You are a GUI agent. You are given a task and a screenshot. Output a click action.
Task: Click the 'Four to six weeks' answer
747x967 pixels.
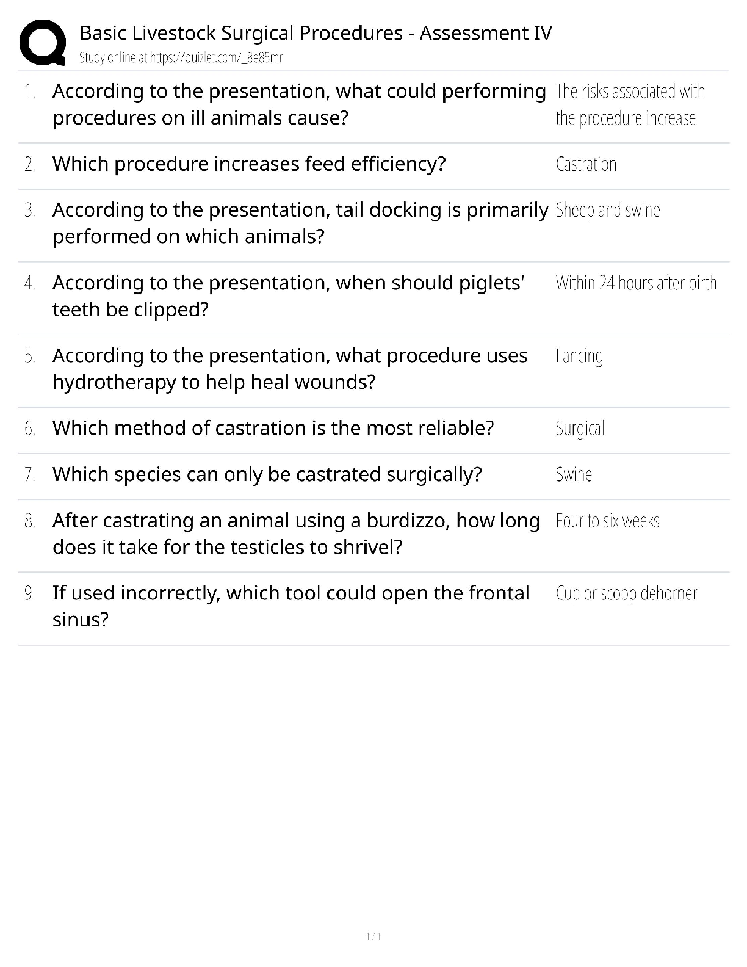pos(607,521)
